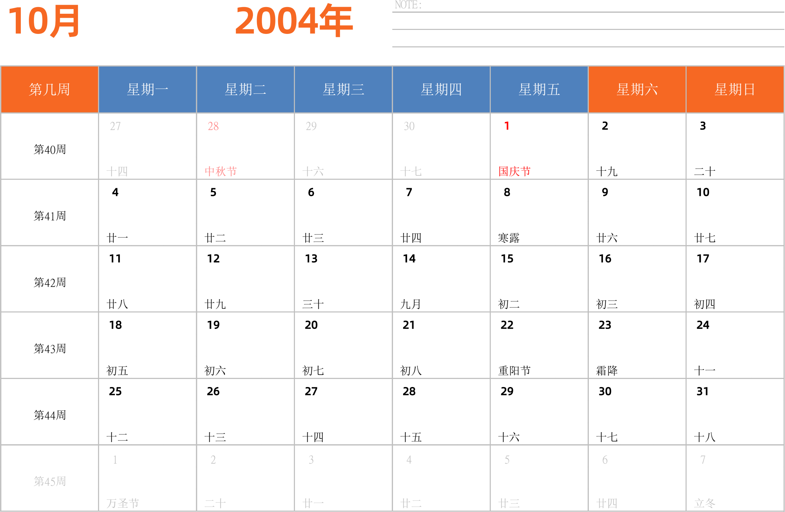This screenshot has width=785, height=512.
Task: Click the date 20
Action: click(311, 325)
